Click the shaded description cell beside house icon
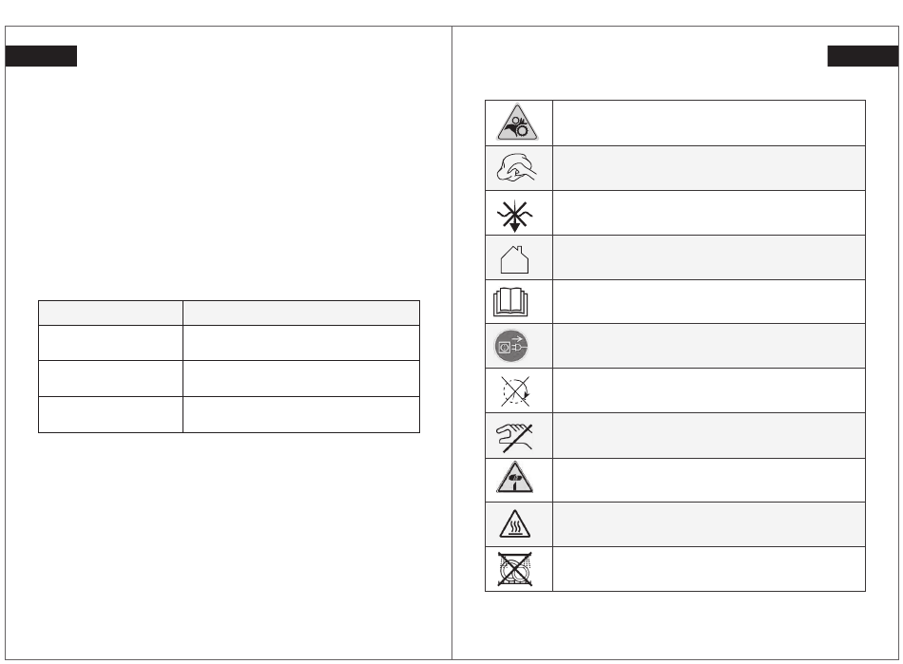Image resolution: width=903 pixels, height=664 pixels. [709, 257]
